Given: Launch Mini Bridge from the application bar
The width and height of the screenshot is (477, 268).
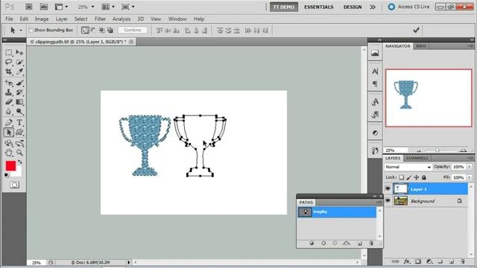Looking at the screenshot, I should click(x=44, y=7).
